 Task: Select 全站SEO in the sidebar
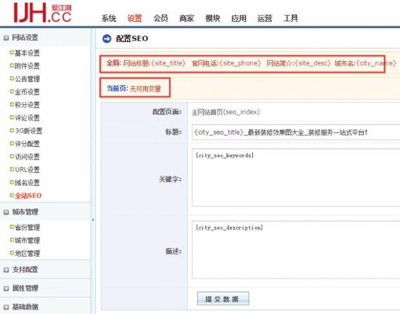[28, 195]
